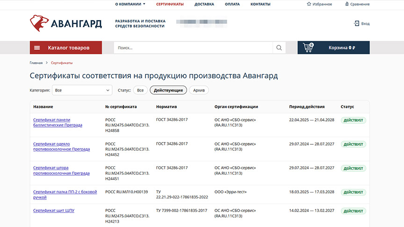This screenshot has width=404, height=227.
Task: Open Сертификат штора противоосколочная Преграда
Action: click(61, 170)
